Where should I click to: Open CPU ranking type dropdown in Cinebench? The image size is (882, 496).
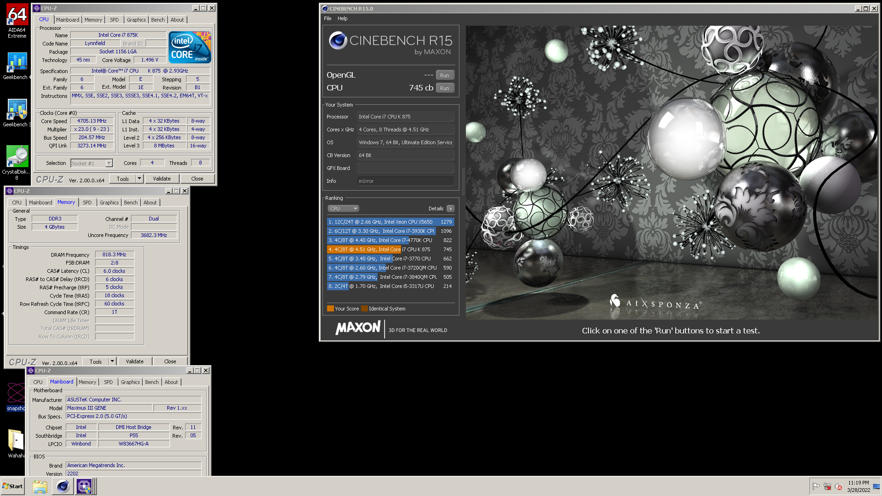[x=343, y=209]
